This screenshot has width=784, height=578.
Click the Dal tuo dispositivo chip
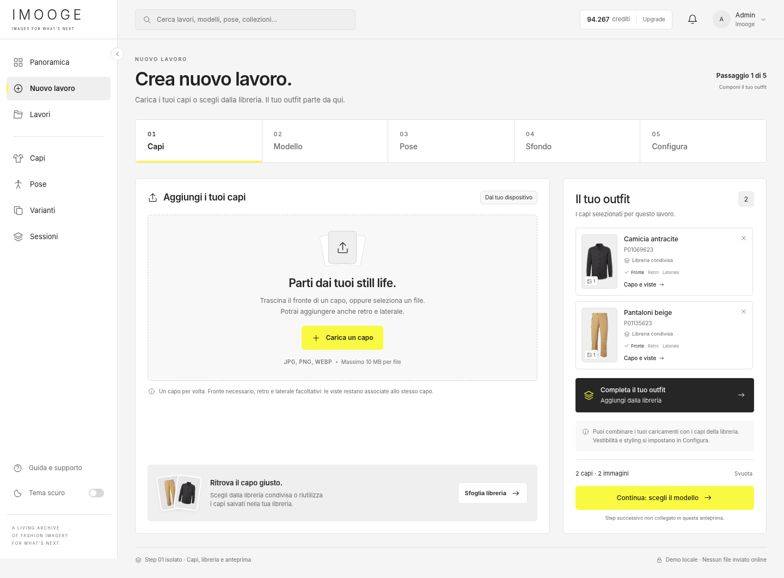[x=509, y=197]
